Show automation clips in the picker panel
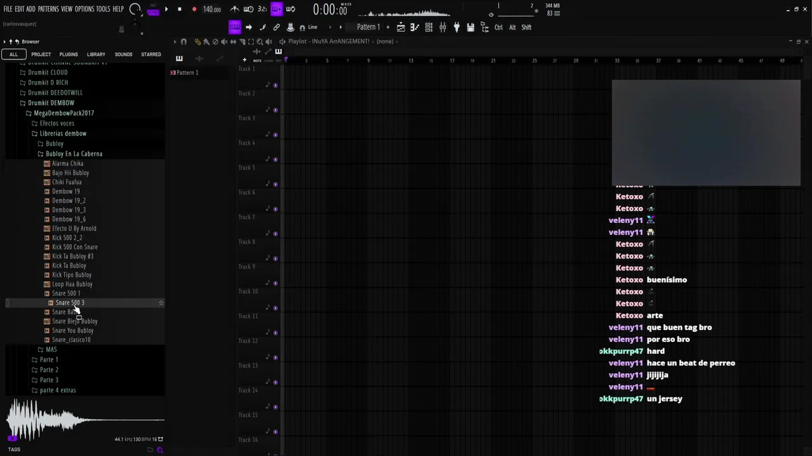The width and height of the screenshot is (812, 456). [219, 59]
